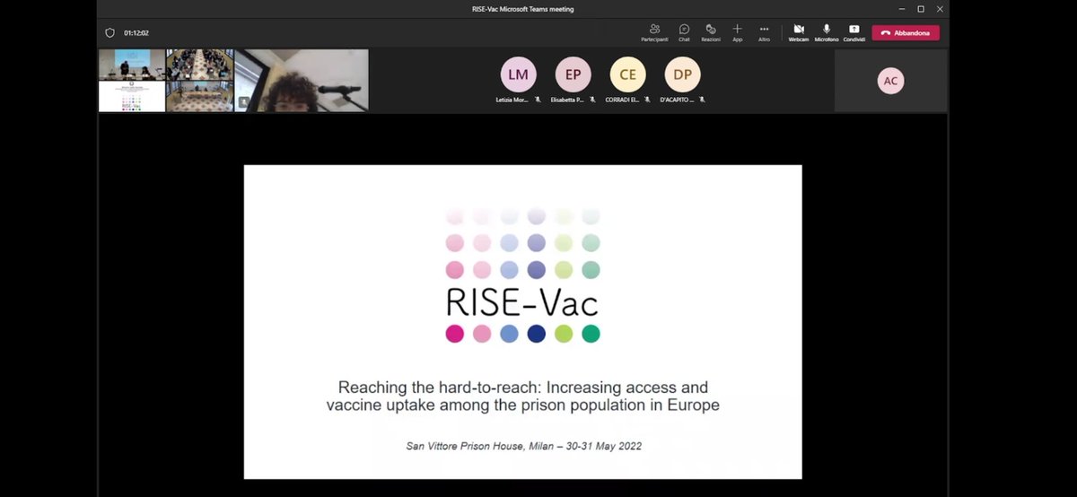Click the name label Letizia Mor...
This screenshot has width=1077, height=497.
[x=514, y=100]
